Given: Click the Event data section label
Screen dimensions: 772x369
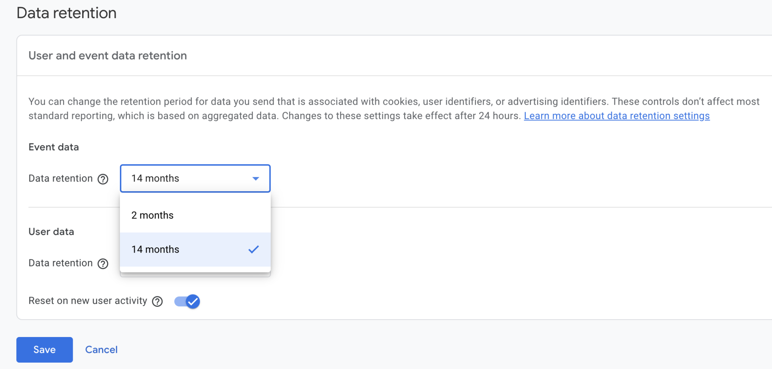Looking at the screenshot, I should tap(54, 147).
